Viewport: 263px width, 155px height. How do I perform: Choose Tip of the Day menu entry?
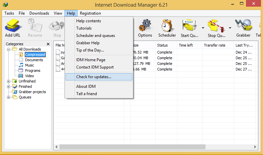[99, 50]
